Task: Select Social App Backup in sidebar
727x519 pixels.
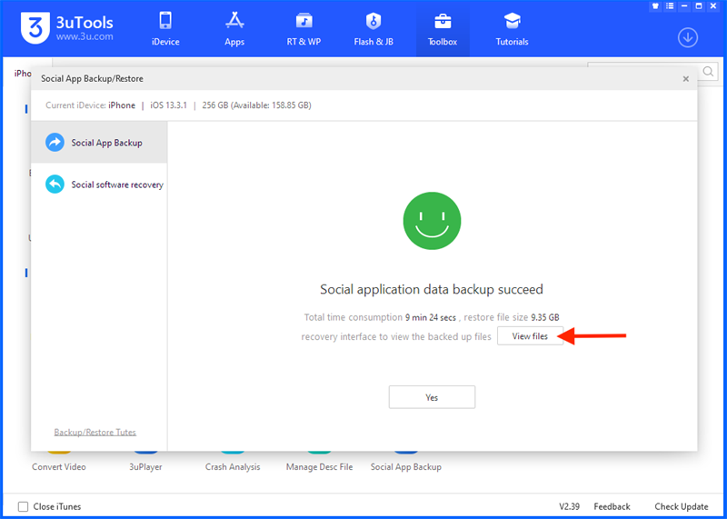Action: pyautogui.click(x=99, y=143)
